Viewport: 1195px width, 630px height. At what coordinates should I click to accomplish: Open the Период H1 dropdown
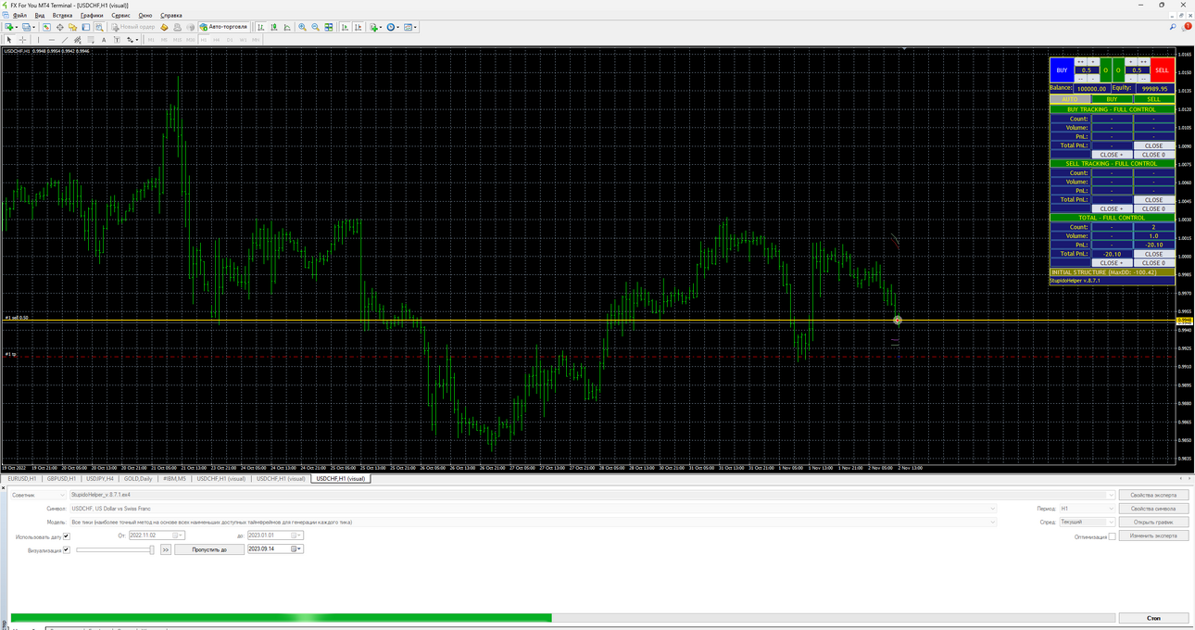[x=1087, y=509]
